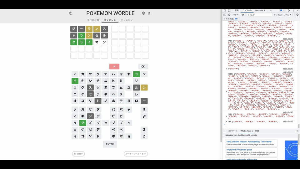Click the long vowel ー key

pos(144,101)
